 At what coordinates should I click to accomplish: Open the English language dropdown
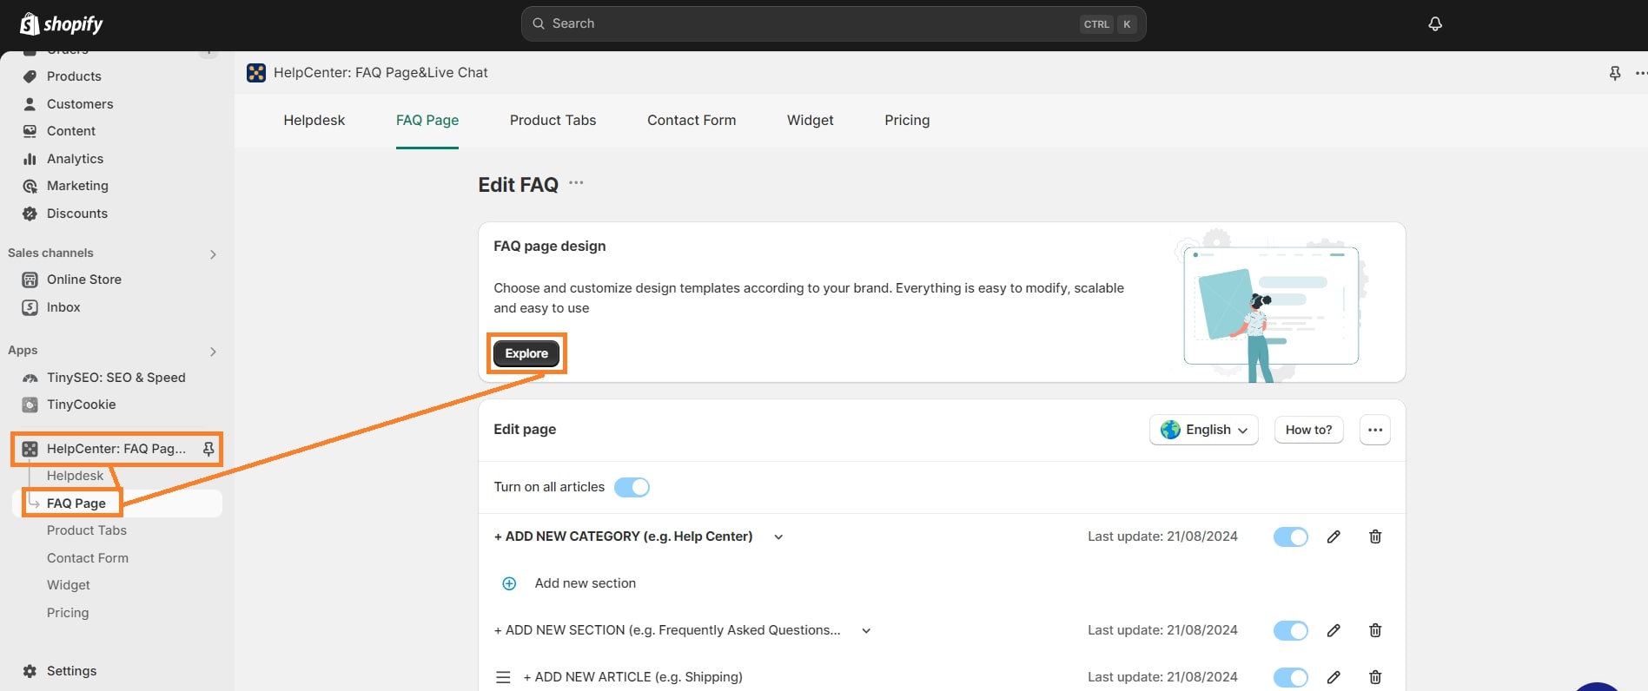[x=1204, y=430]
